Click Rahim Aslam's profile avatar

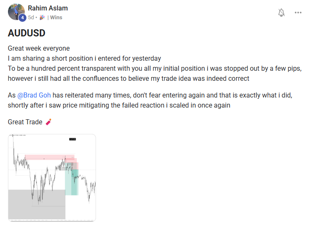coord(16,12)
